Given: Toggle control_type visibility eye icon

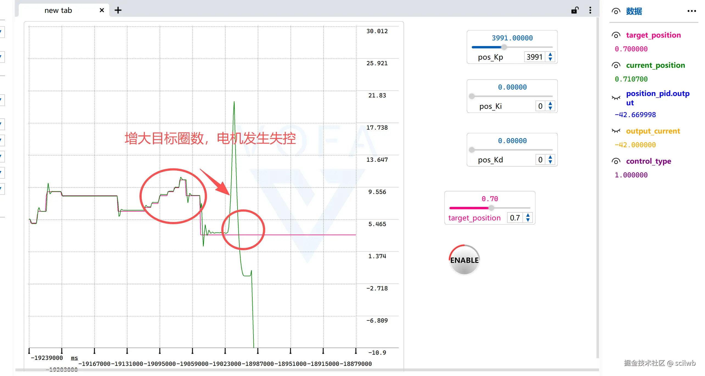Looking at the screenshot, I should coord(616,161).
